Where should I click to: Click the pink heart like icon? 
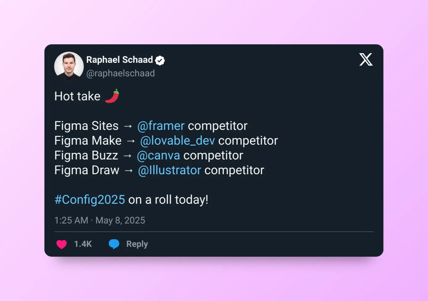62,244
